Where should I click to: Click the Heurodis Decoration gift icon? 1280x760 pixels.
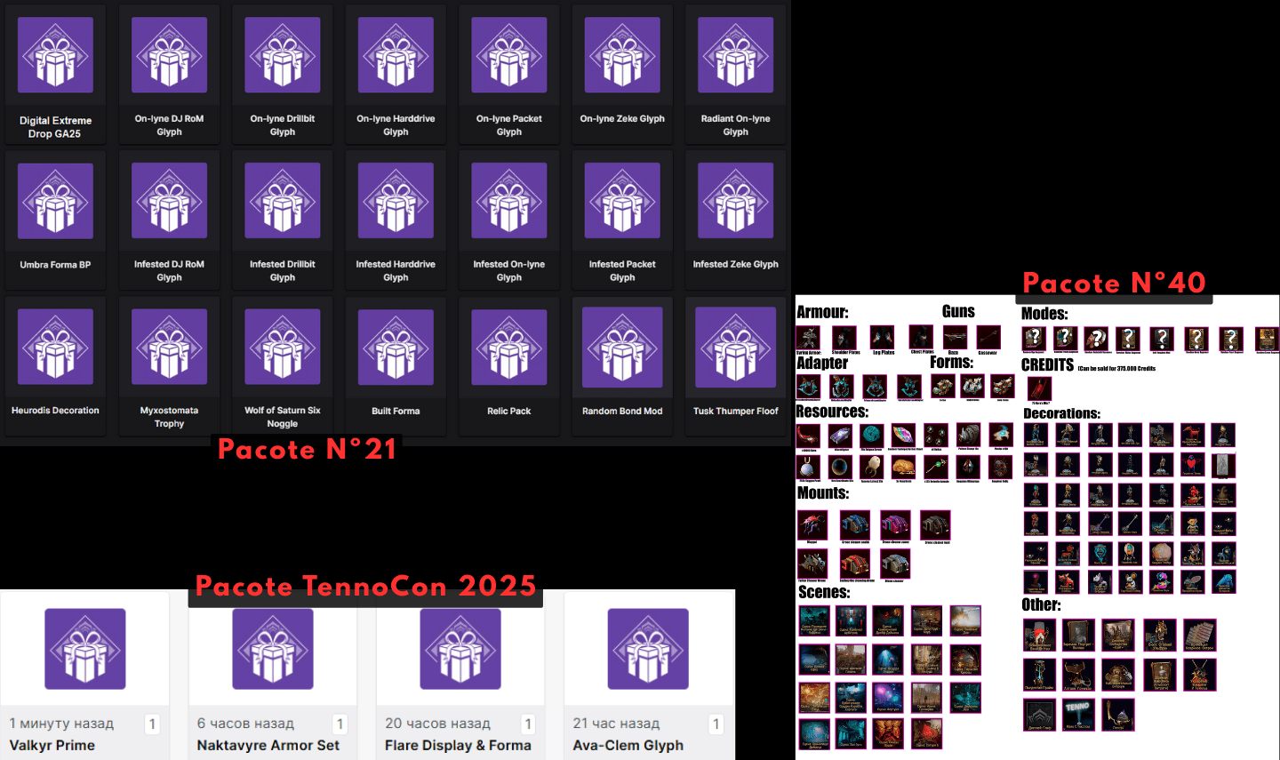(55, 347)
